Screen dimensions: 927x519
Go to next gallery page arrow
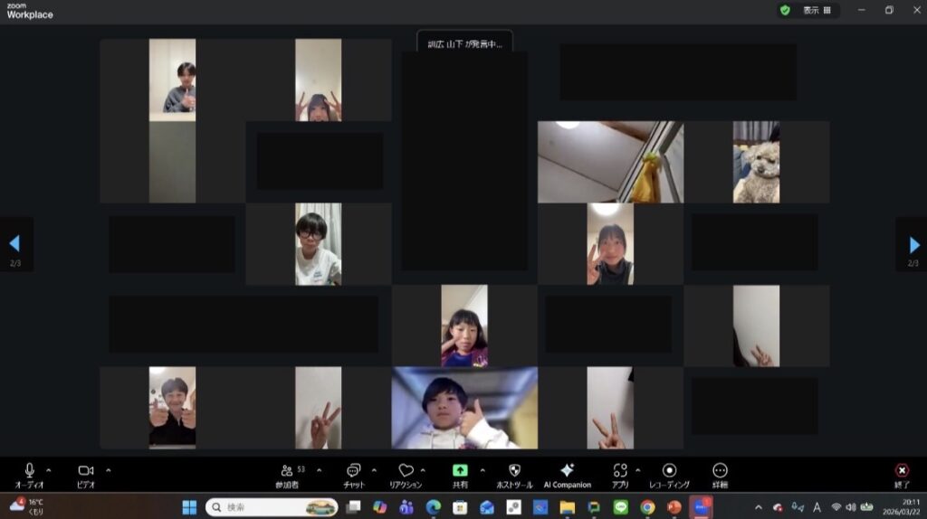point(913,245)
